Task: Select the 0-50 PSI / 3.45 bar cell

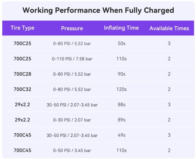Action: pos(72,151)
